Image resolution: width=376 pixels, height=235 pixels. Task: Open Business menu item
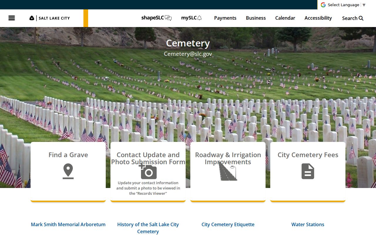(x=256, y=18)
